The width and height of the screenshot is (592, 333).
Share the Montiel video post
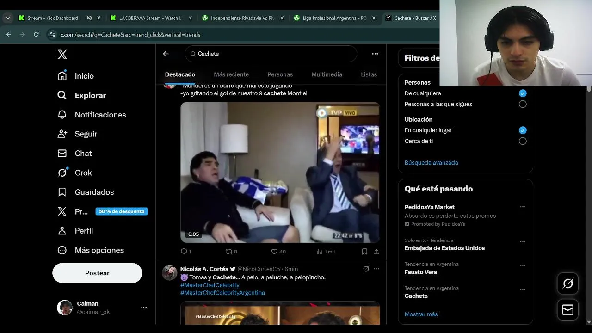(x=376, y=252)
